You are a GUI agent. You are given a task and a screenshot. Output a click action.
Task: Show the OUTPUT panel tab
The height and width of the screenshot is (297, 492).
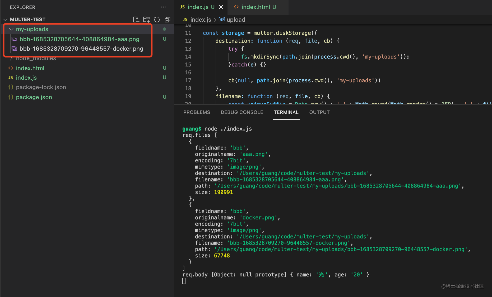pyautogui.click(x=319, y=112)
